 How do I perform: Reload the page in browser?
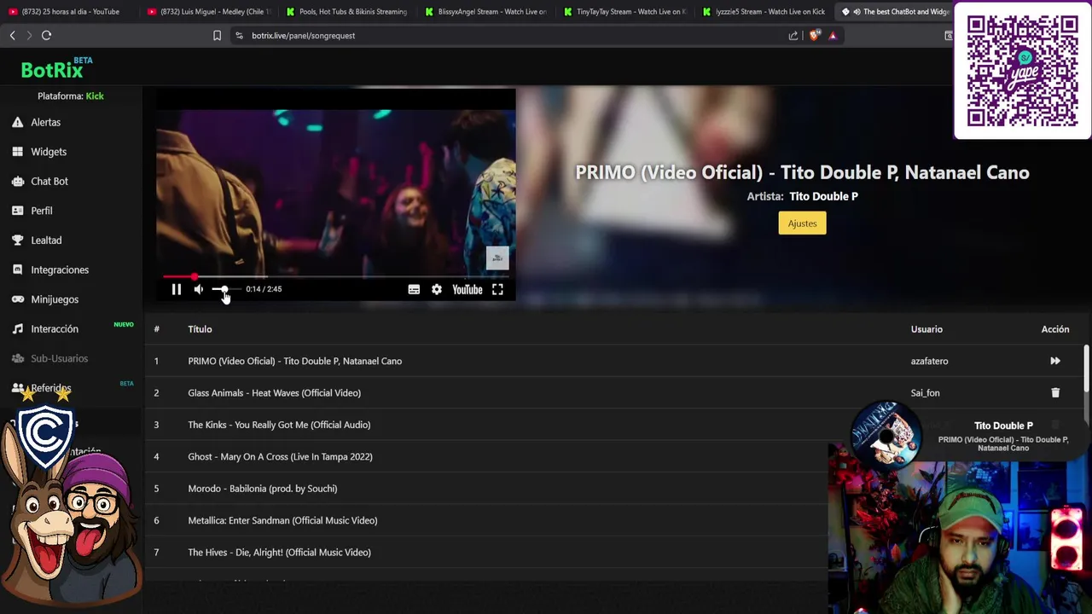point(47,35)
